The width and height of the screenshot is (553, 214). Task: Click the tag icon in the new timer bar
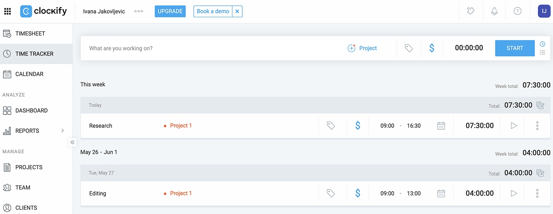click(x=409, y=48)
